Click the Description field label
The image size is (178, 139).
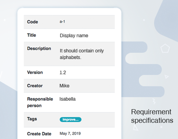[39, 49]
